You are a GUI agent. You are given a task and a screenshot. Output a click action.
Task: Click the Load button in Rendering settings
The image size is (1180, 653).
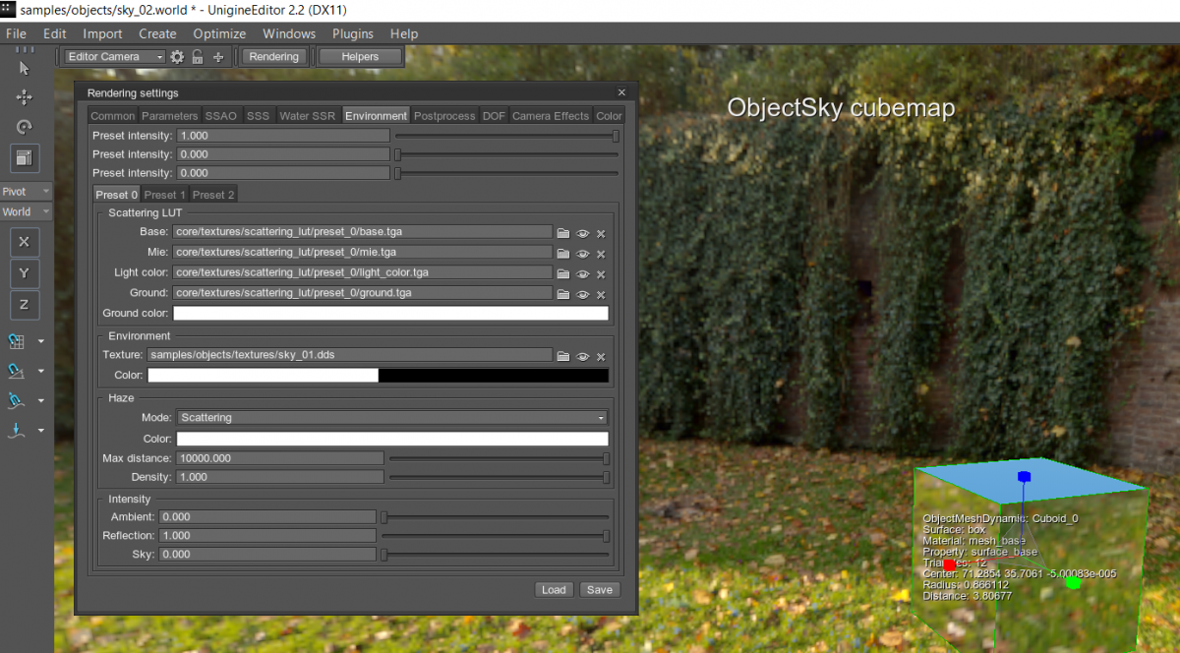[554, 589]
